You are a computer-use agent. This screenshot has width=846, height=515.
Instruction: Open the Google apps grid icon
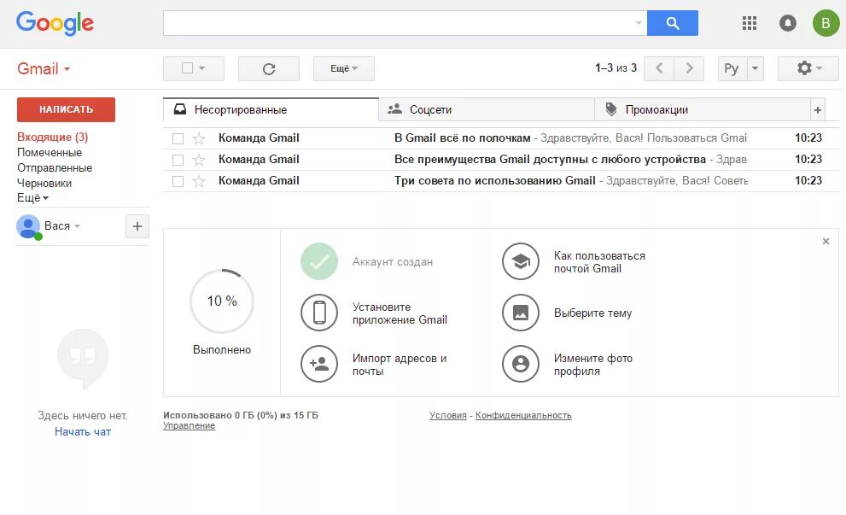tap(750, 23)
